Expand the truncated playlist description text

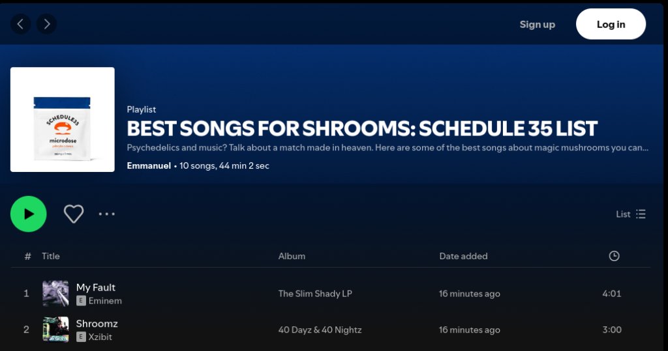[387, 147]
